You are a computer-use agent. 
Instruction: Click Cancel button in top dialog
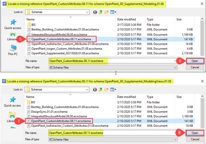195,67
